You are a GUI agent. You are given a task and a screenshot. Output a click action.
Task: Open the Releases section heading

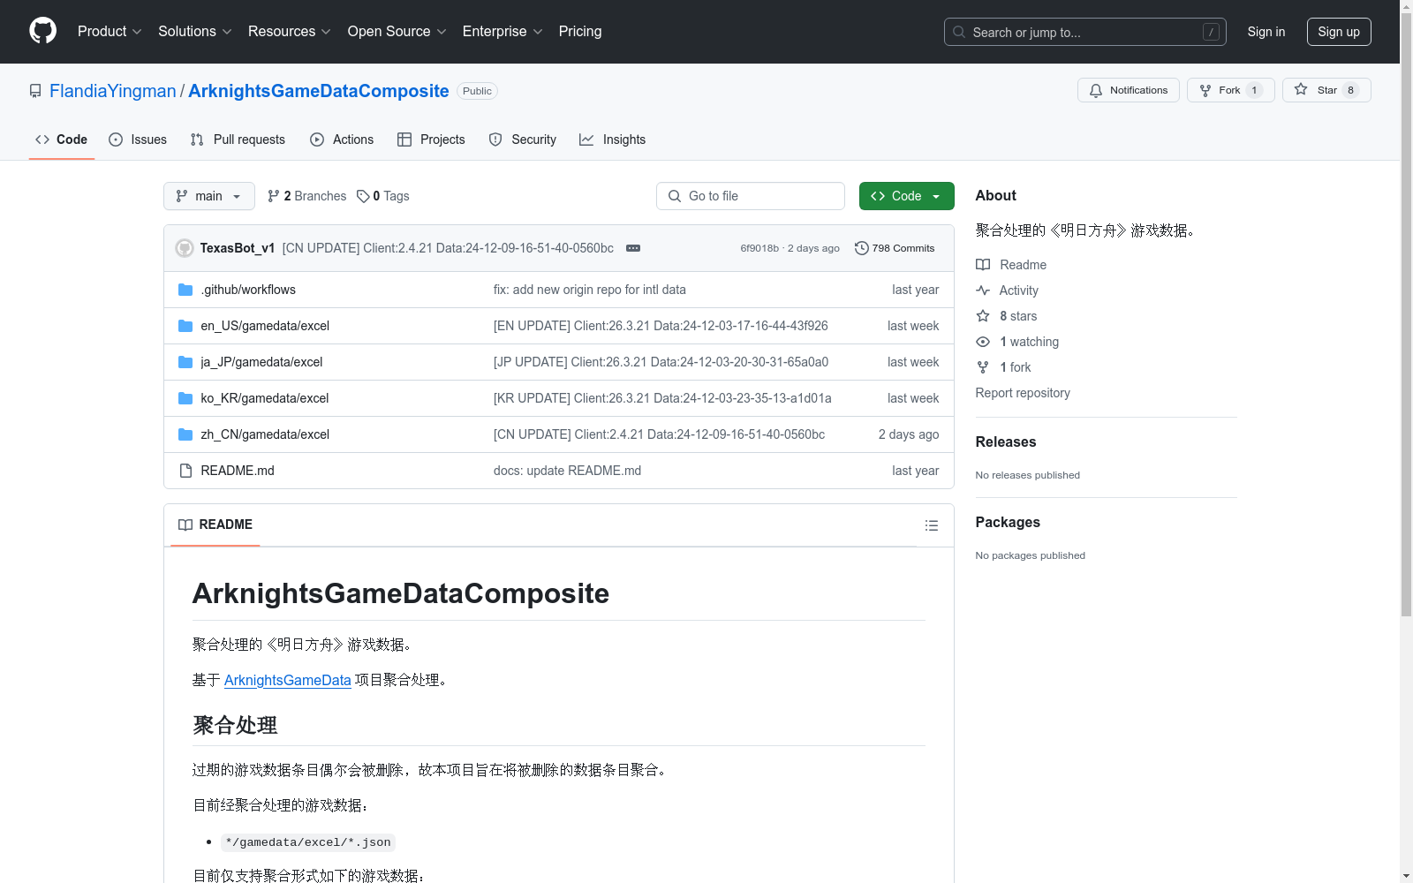[1006, 442]
